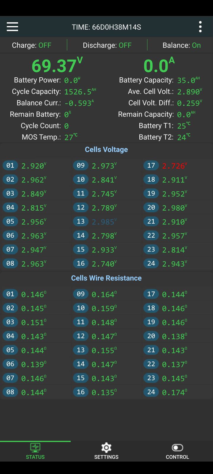Open the hamburger menu
213x474 pixels.
tap(12, 27)
